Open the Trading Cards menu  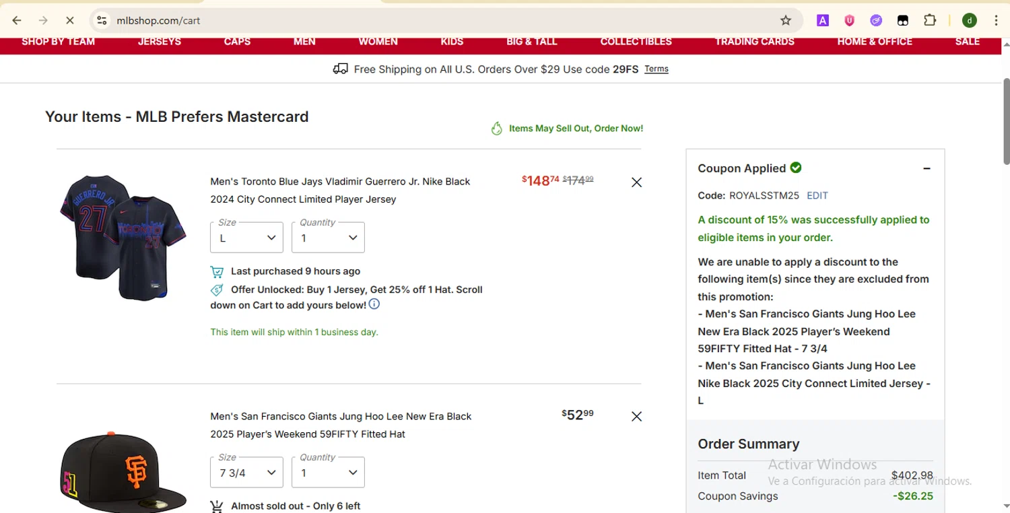pos(755,42)
